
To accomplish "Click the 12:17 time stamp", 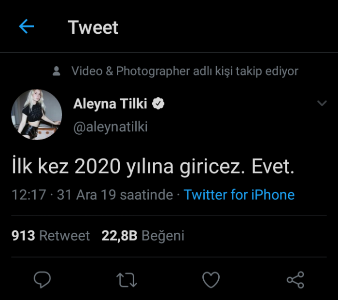I will (29, 195).
